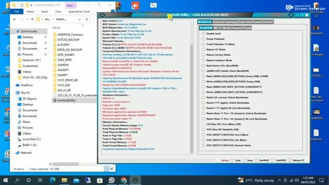This screenshot has width=329, height=185.
Task: Expand breadcrumb chevron before Andro... folder
Action: pyautogui.click(x=54, y=20)
